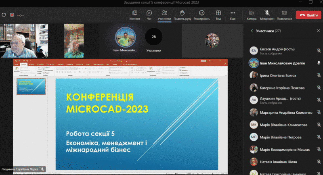Image resolution: width=323 pixels, height=175 pixels.
Task: Open the Чат meeting chat
Action: [149, 15]
